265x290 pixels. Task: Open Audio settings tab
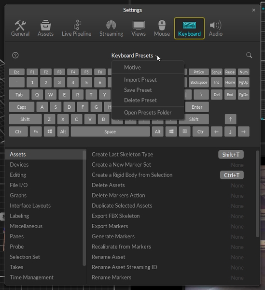[x=215, y=29]
